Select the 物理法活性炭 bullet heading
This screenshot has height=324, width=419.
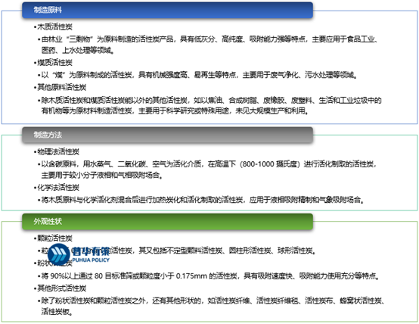point(58,151)
